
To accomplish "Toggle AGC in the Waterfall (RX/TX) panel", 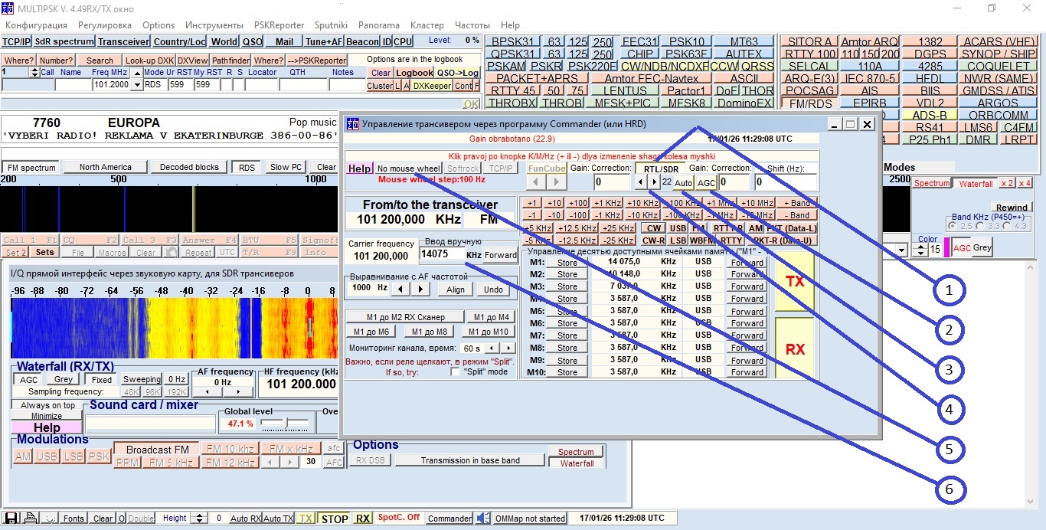I will (28, 379).
